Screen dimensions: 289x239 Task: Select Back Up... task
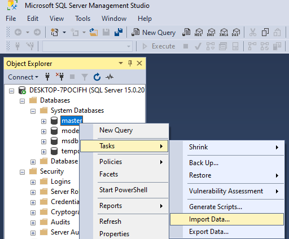click(x=227, y=163)
